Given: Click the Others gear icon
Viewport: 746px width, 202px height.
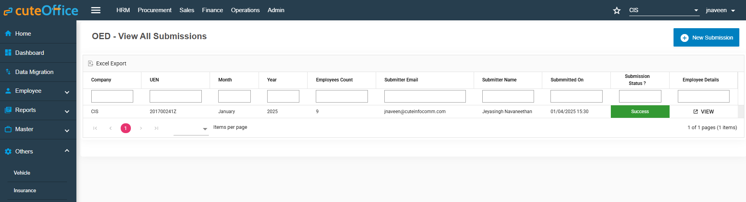Looking at the screenshot, I should pos(8,151).
